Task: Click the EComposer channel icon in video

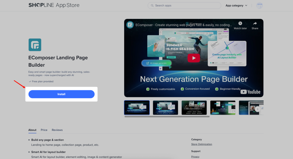Action: coord(130,25)
